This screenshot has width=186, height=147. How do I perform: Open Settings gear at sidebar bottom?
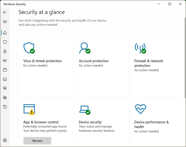[5, 140]
